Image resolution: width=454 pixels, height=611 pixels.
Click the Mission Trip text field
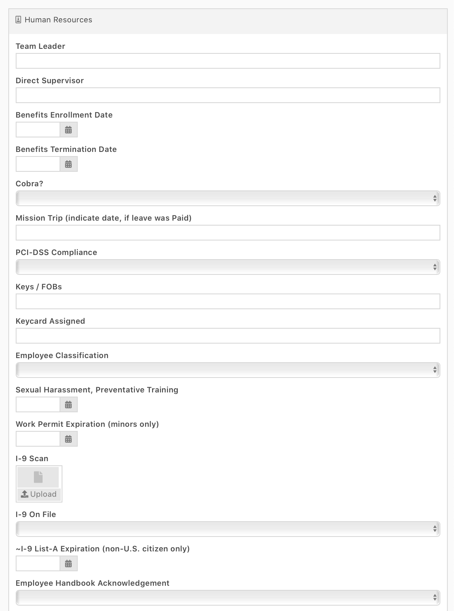[228, 233]
